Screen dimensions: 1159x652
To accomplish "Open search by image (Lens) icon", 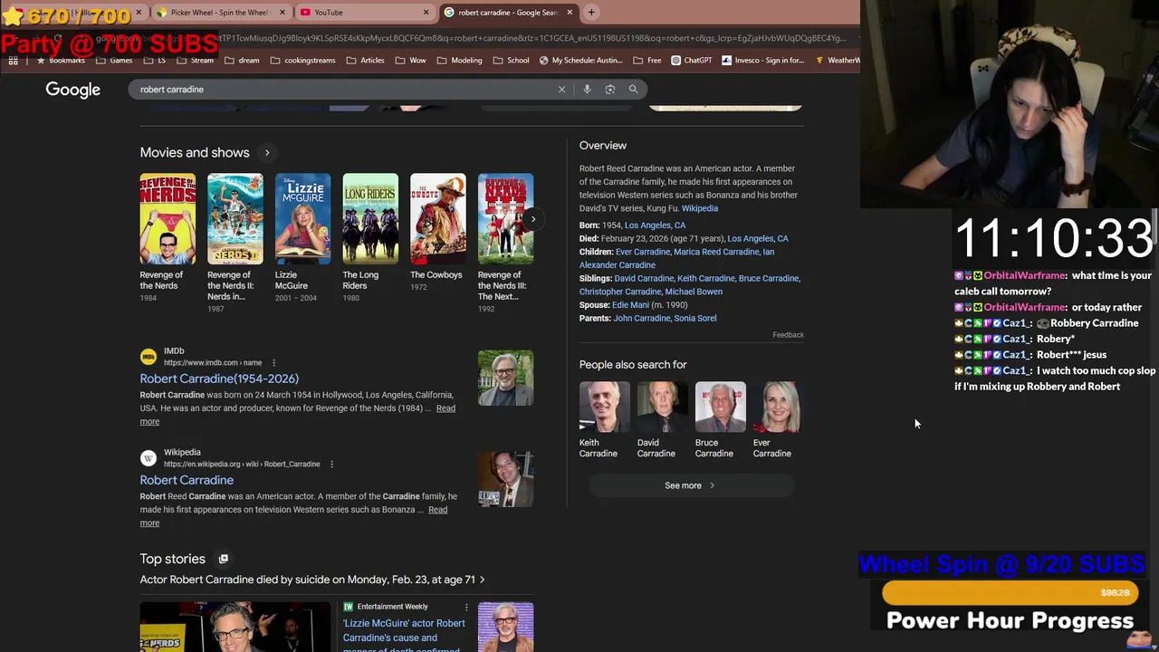I will click(x=609, y=90).
